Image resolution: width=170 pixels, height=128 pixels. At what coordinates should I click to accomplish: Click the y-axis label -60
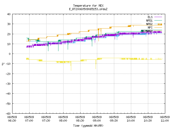(8, 114)
